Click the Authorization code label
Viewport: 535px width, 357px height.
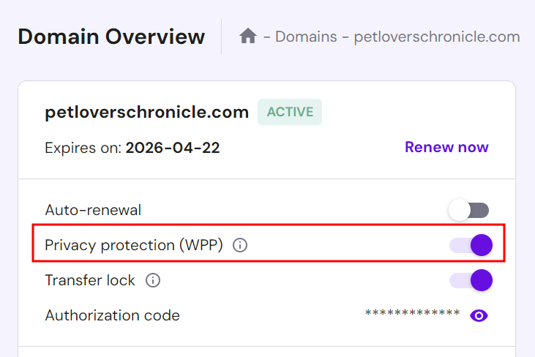[x=112, y=315]
